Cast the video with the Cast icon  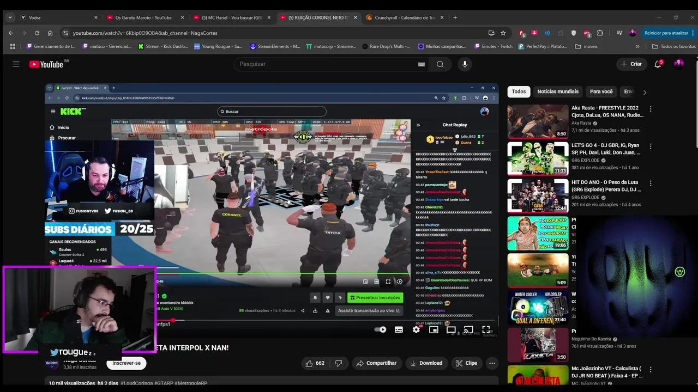(x=468, y=329)
